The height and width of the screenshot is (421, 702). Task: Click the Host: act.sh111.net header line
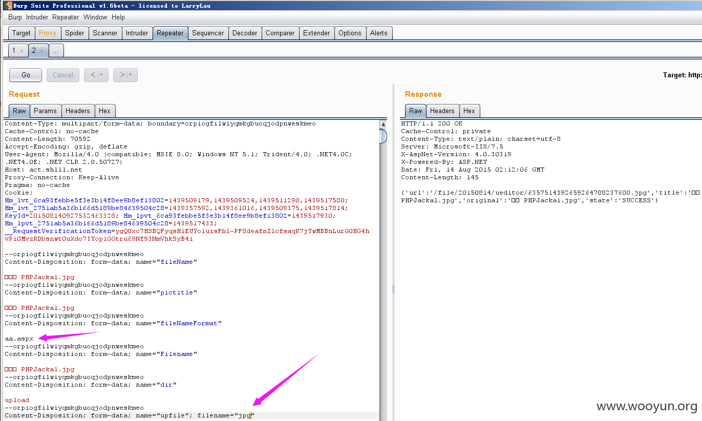[44, 170]
